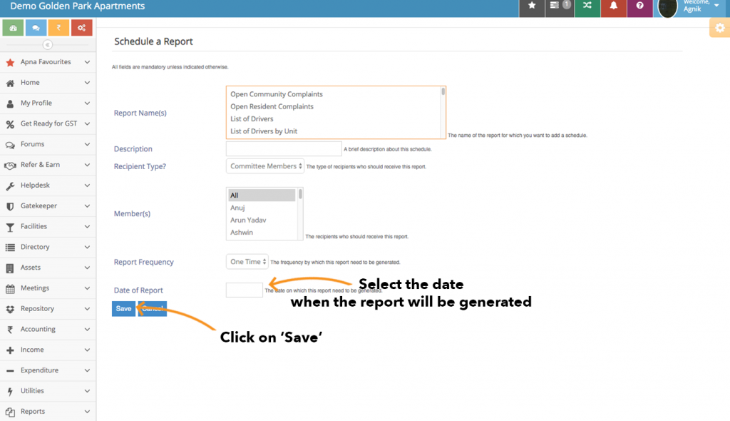Click the house icon beside Home

(x=10, y=83)
